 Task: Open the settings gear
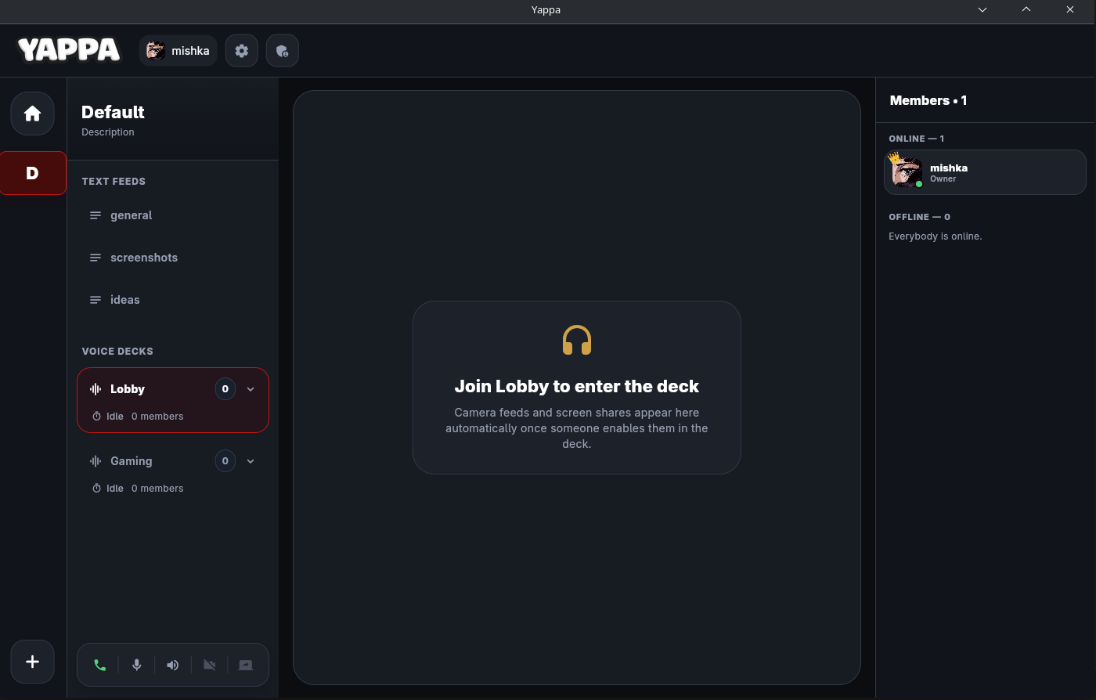(241, 50)
